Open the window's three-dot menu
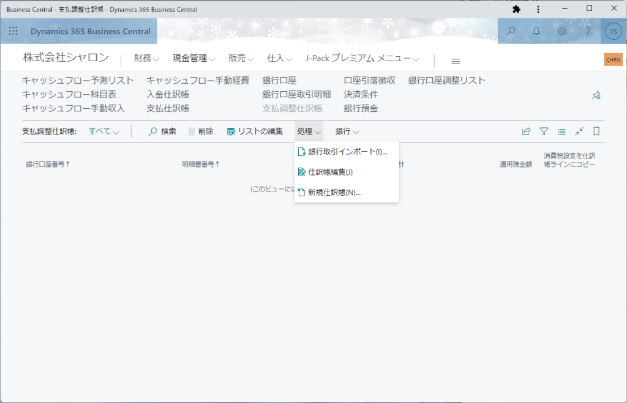Viewport: 627px width, 403px height. [538, 9]
